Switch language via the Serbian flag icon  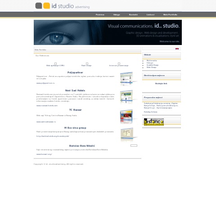pyautogui.click(x=177, y=49)
